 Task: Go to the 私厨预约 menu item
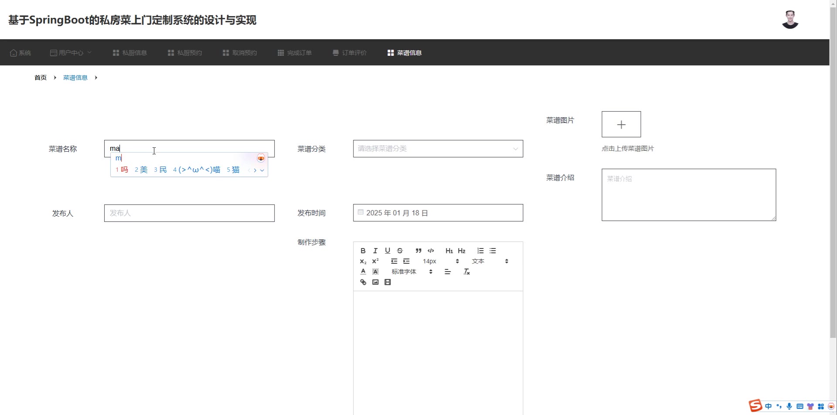pyautogui.click(x=185, y=53)
